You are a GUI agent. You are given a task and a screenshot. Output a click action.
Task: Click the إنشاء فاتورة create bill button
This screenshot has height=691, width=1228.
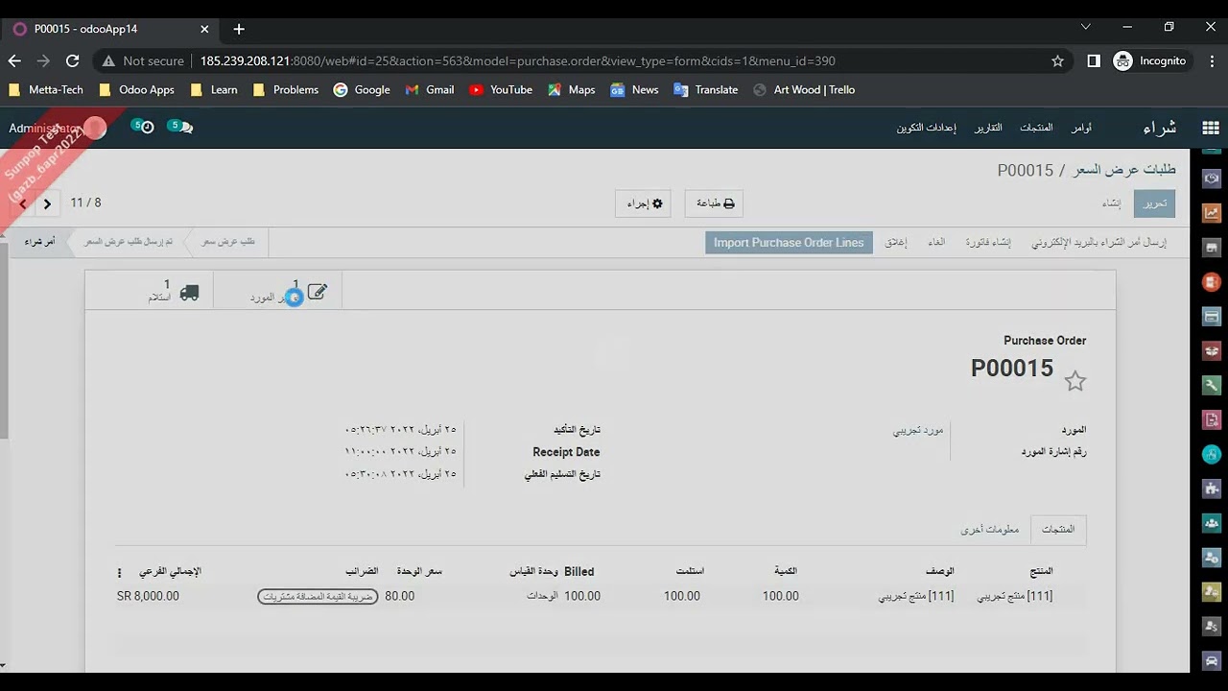pos(988,243)
